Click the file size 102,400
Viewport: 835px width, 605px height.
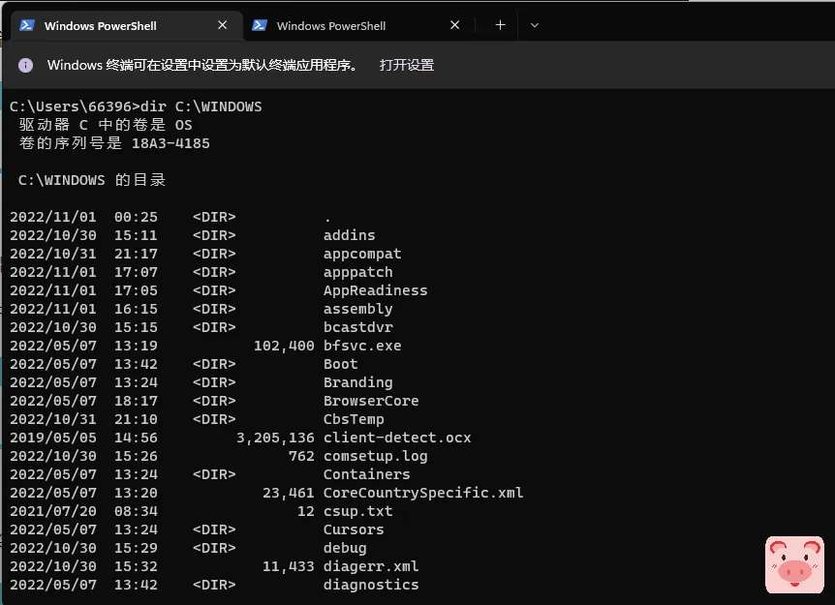pos(284,346)
